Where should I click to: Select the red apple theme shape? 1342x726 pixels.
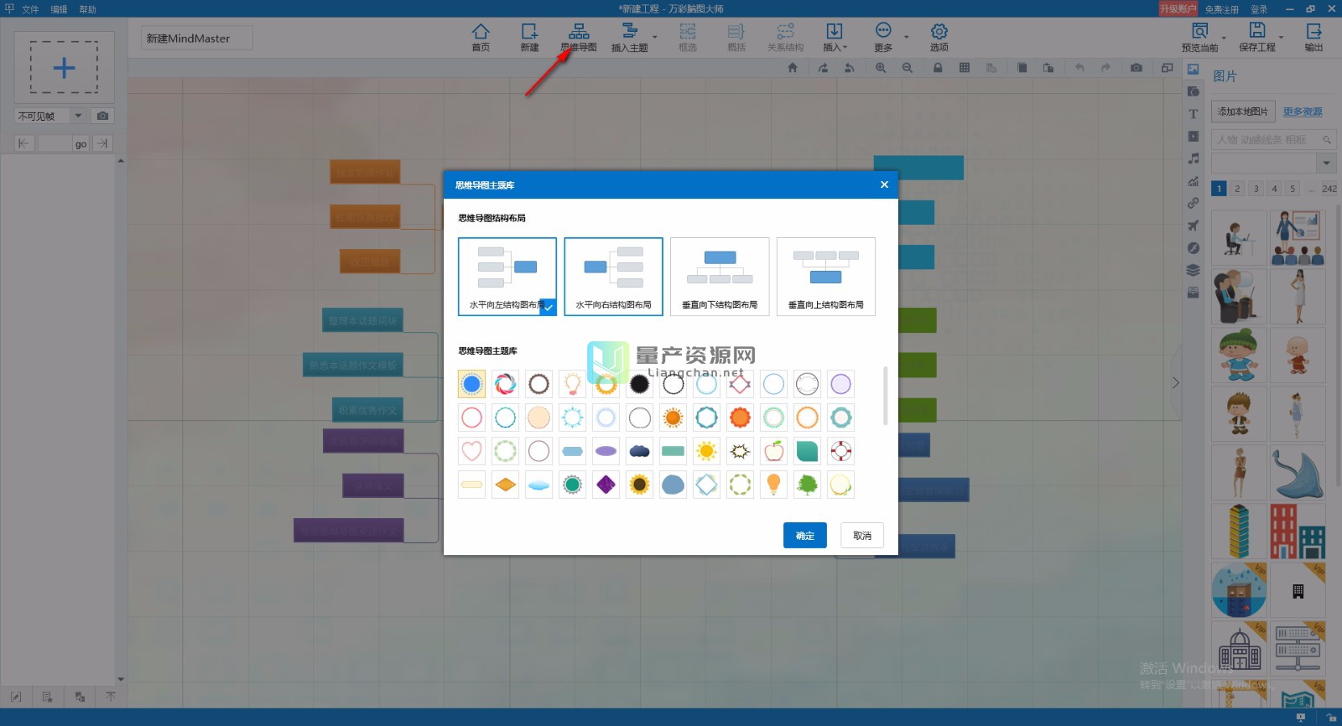pyautogui.click(x=773, y=451)
